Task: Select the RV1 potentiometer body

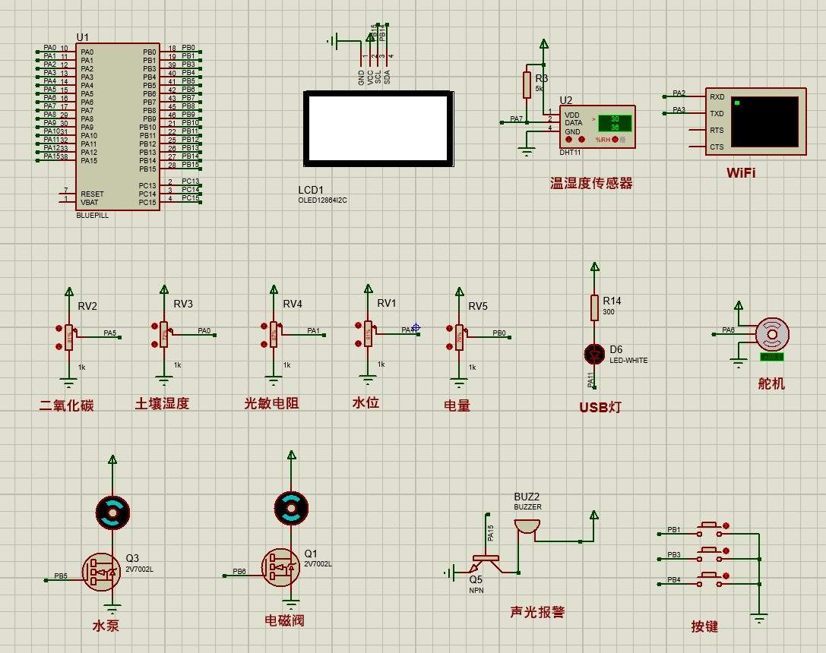Action: point(368,334)
